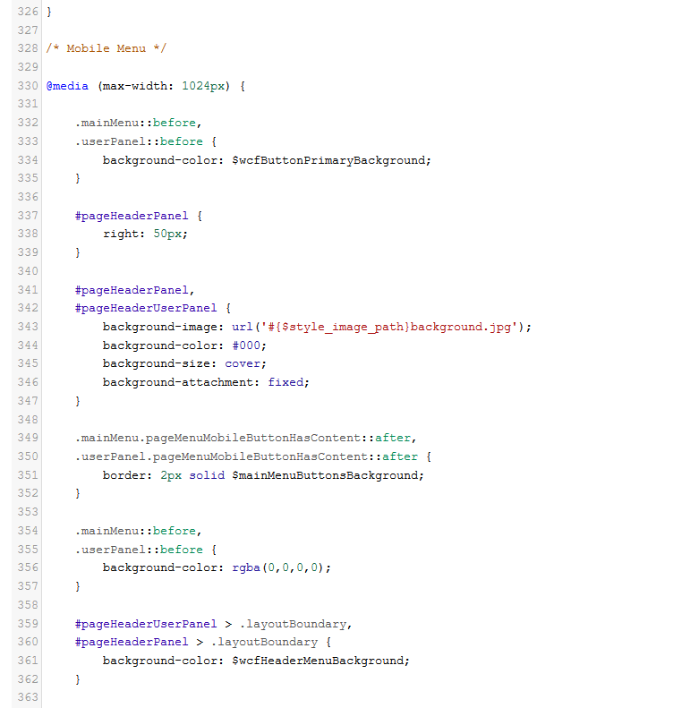Click line number 361 in the gutter

coord(28,661)
